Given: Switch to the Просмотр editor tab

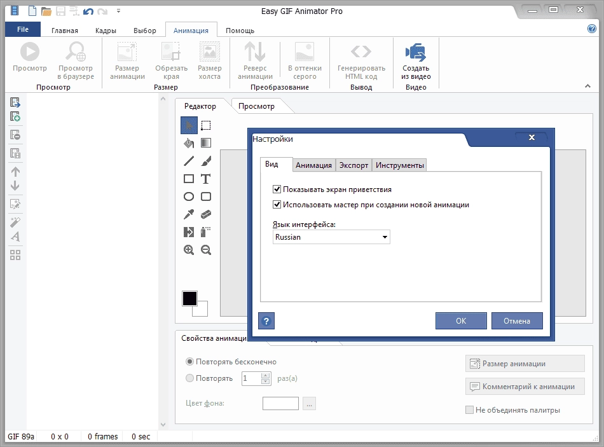Looking at the screenshot, I should tap(256, 106).
